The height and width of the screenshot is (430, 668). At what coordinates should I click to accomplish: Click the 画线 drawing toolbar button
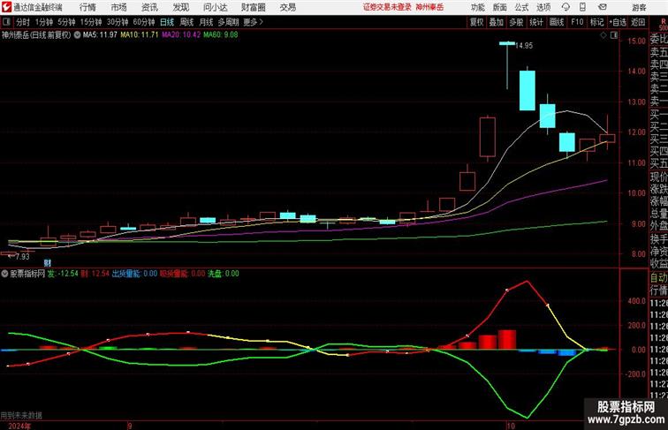tap(557, 22)
